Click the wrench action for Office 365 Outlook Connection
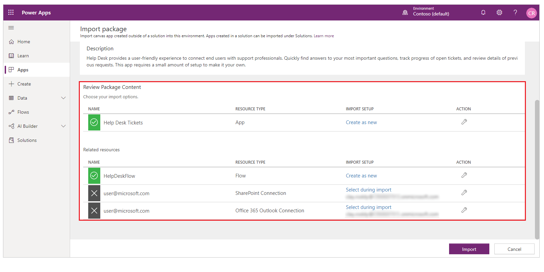 click(x=464, y=210)
